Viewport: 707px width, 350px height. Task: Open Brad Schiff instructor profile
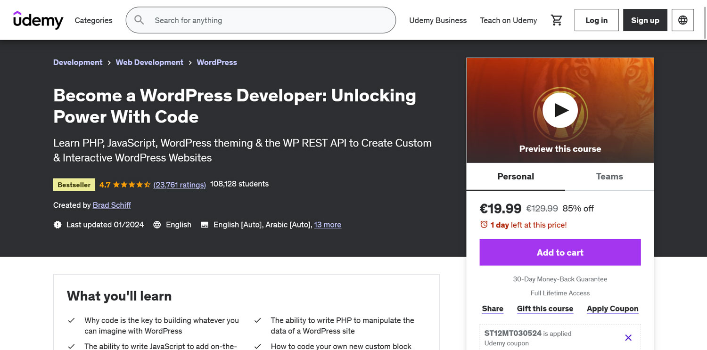[x=112, y=205]
